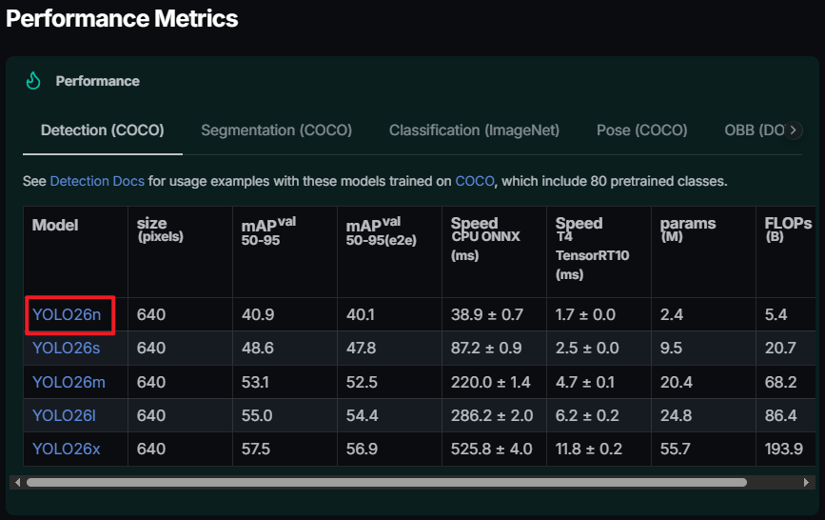
Task: Click the 286.2 ± 2.0 speed cell
Action: [x=491, y=415]
